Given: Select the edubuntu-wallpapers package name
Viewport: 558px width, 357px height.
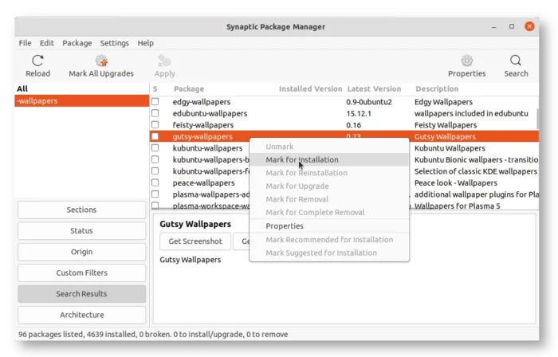Looking at the screenshot, I should tap(210, 113).
